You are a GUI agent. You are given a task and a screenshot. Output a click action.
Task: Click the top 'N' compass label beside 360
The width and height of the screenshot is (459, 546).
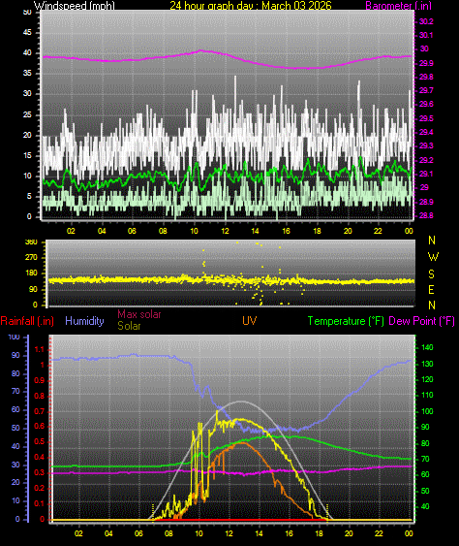click(432, 241)
